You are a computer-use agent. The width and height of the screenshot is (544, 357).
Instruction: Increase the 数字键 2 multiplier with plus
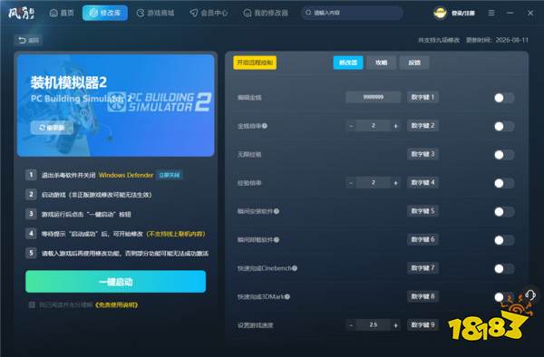pyautogui.click(x=395, y=126)
